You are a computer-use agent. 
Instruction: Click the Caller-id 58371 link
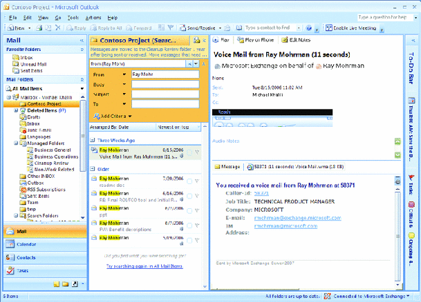click(x=261, y=193)
